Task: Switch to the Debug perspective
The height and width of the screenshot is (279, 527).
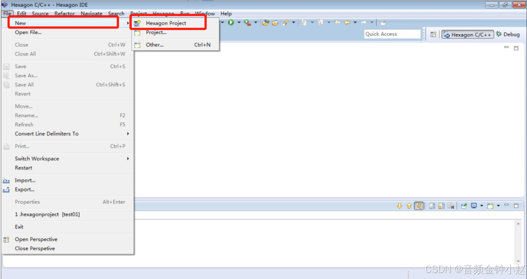Action: point(508,34)
